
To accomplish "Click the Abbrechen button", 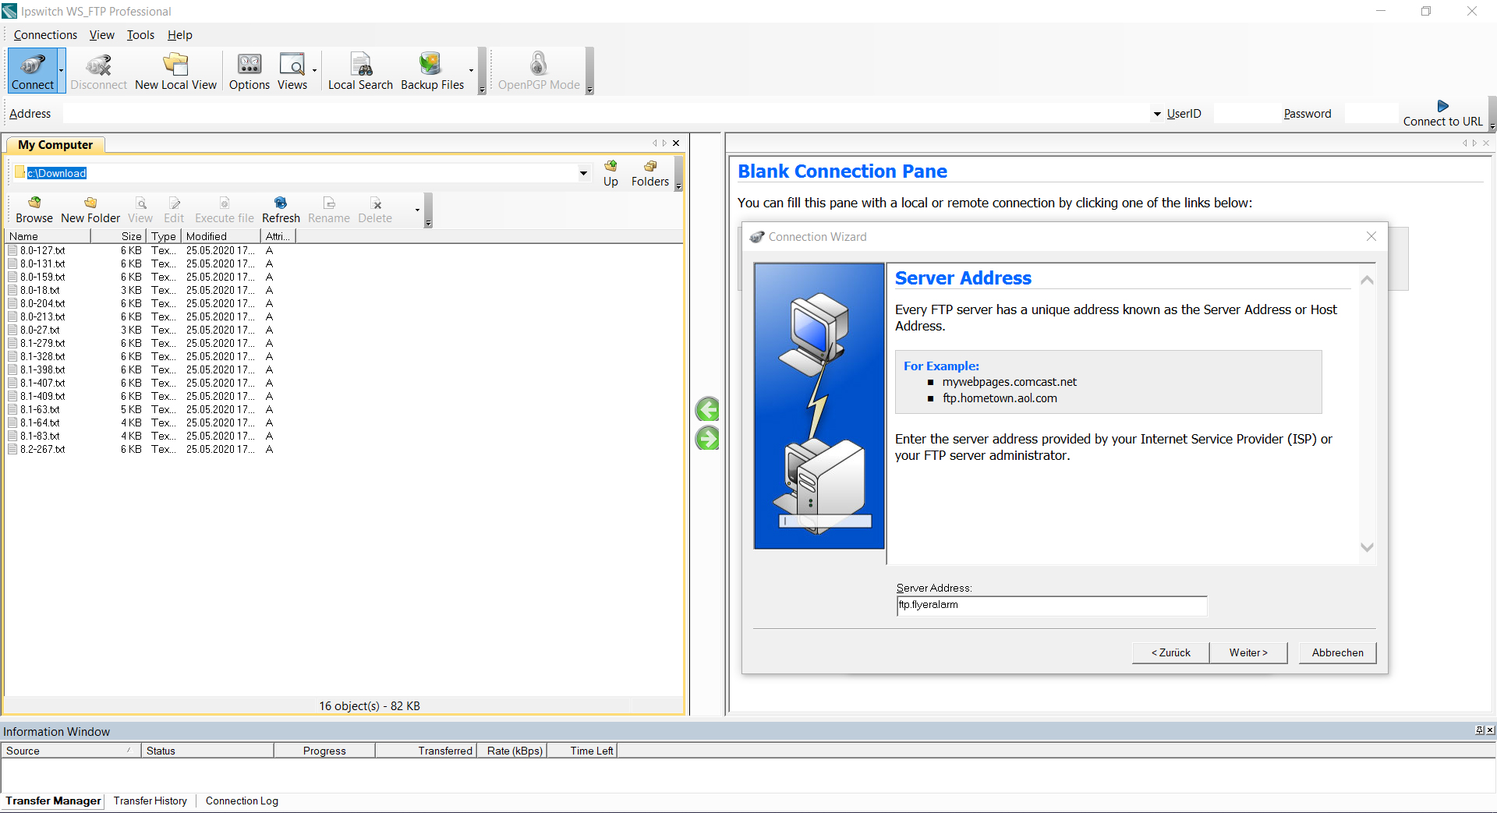I will [x=1337, y=652].
